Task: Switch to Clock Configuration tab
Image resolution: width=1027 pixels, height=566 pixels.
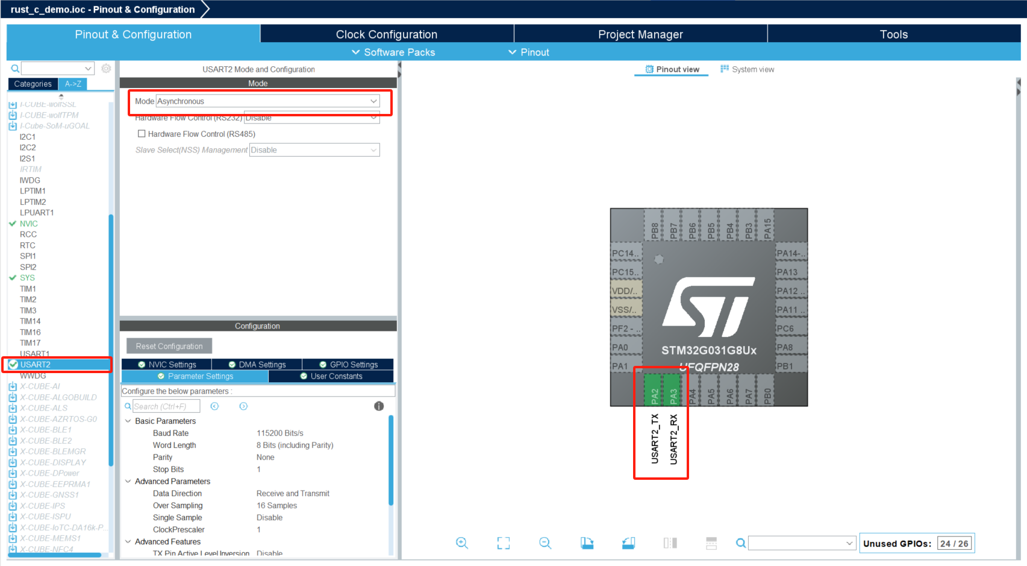Action: coord(387,34)
